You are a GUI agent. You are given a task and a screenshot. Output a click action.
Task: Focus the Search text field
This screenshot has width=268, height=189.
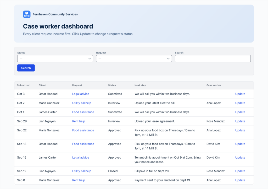point(213,58)
